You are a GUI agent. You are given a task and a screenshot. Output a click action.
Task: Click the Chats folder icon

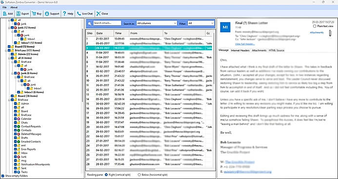[x=19, y=123]
